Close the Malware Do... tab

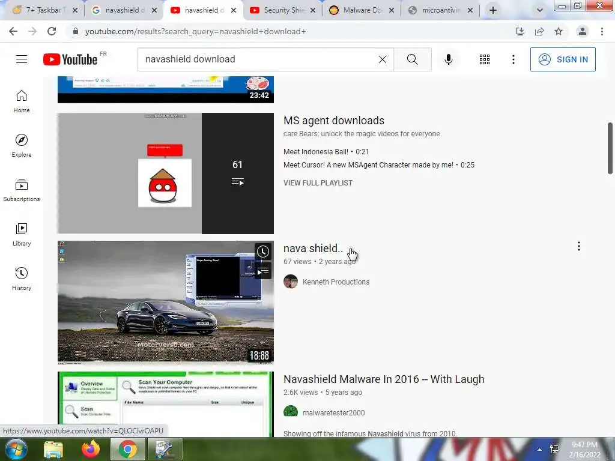point(392,10)
